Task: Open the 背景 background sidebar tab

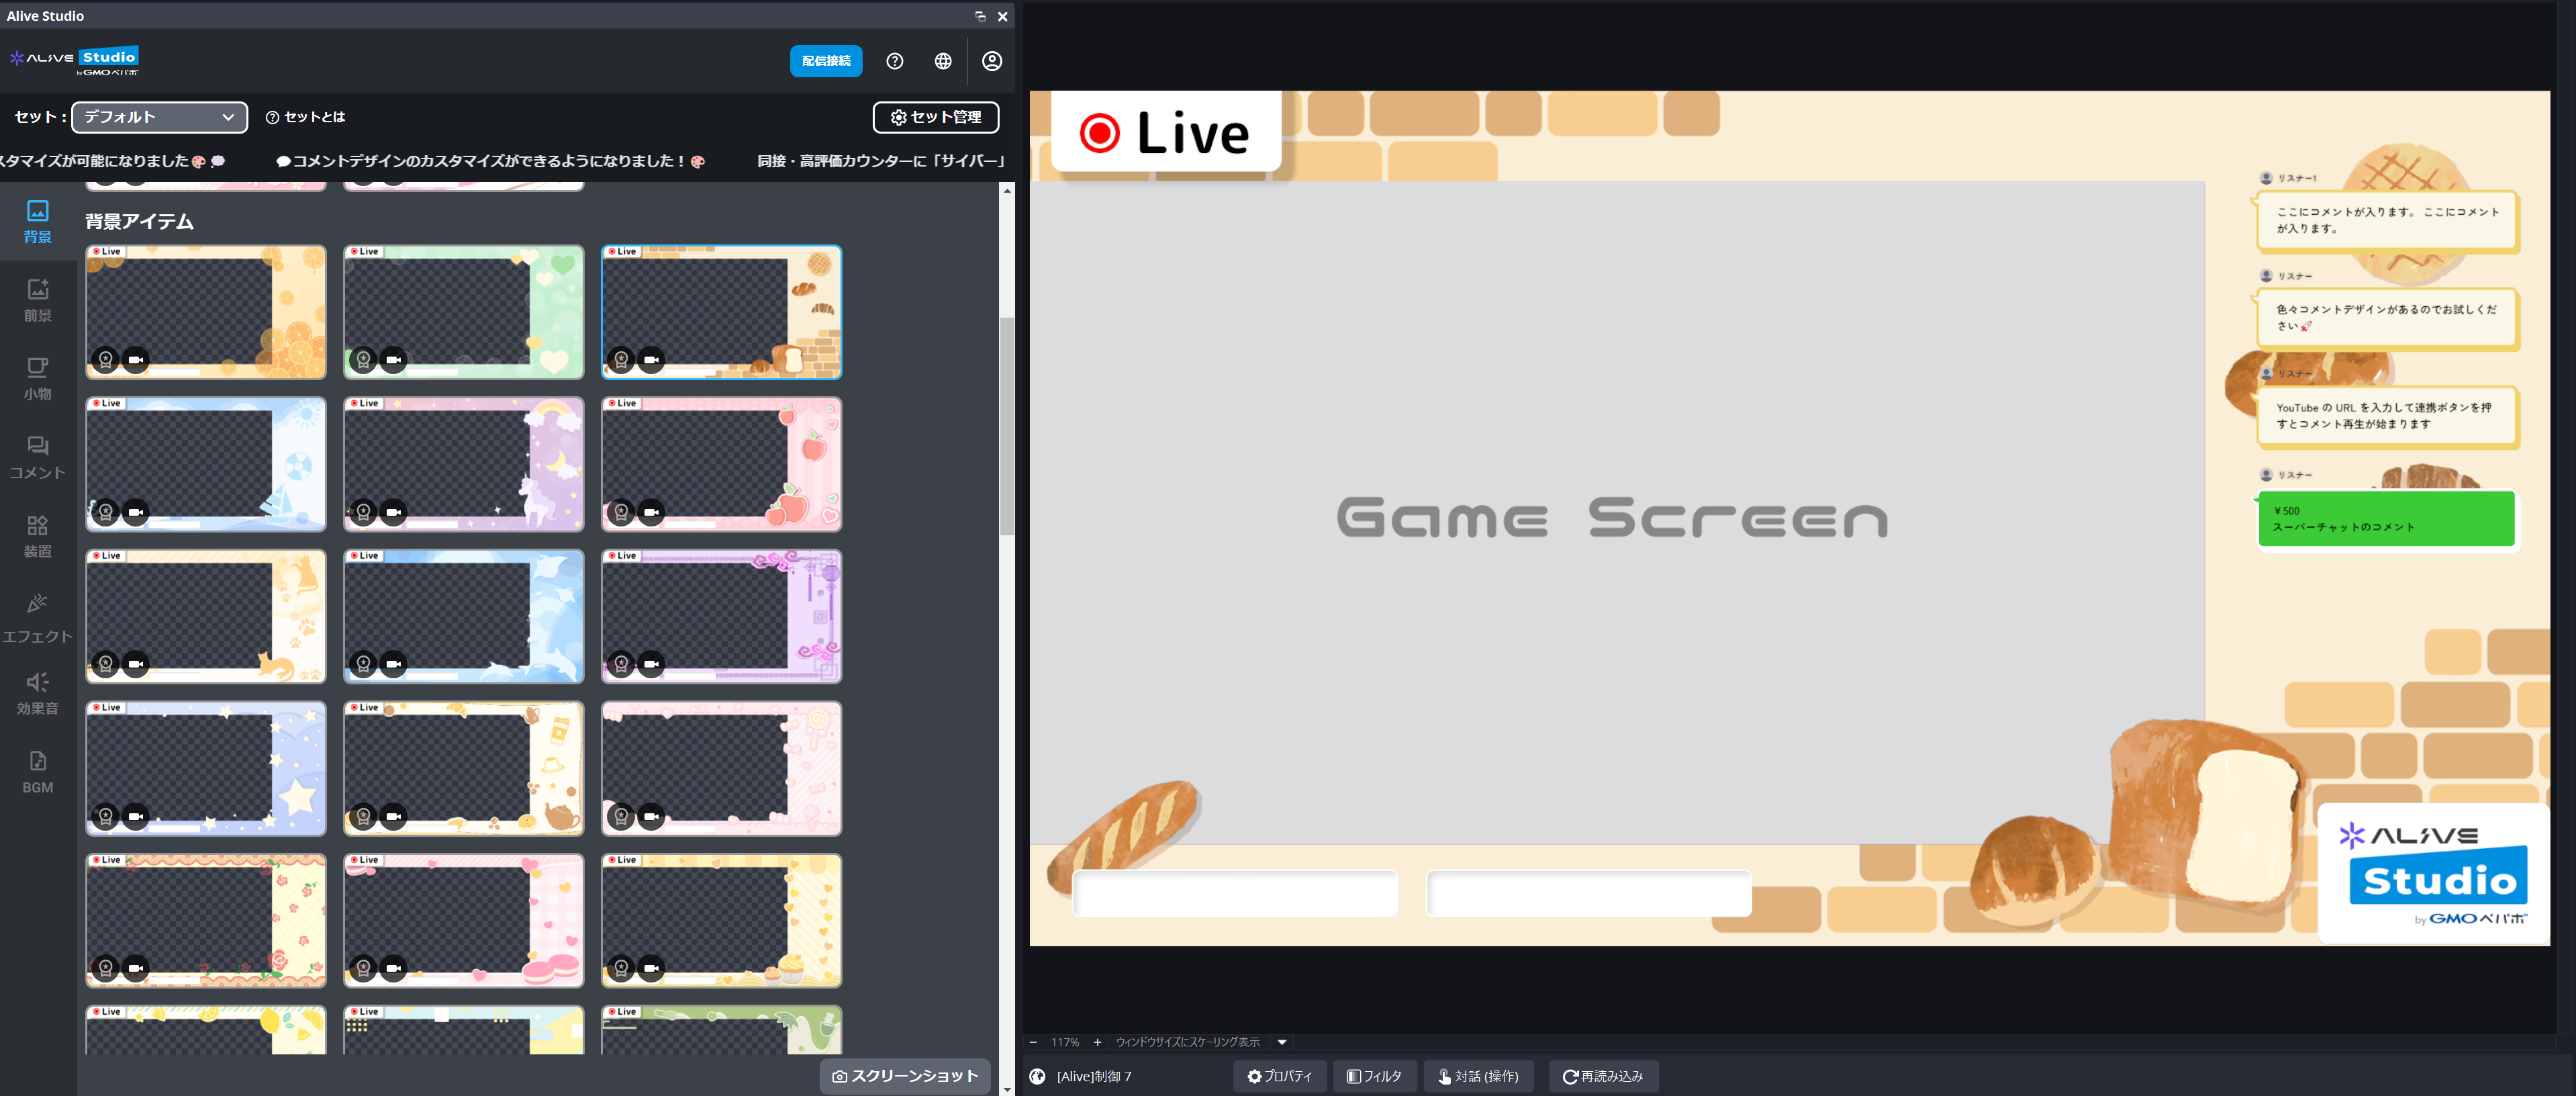Action: coord(37,221)
